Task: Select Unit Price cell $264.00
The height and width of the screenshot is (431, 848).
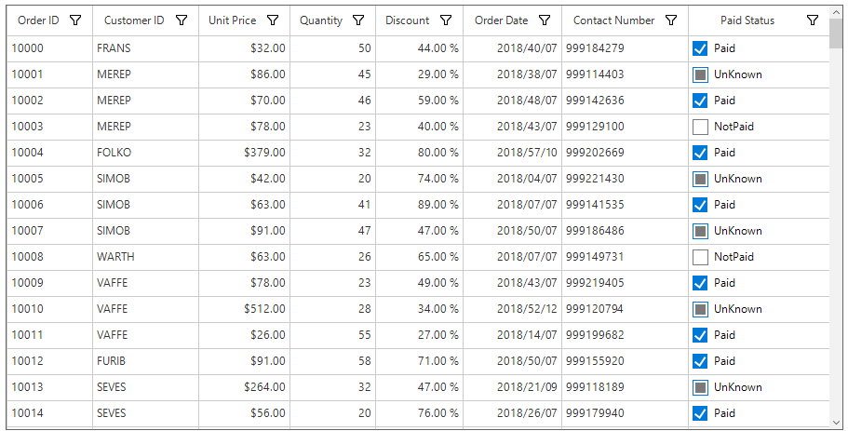Action: point(245,387)
